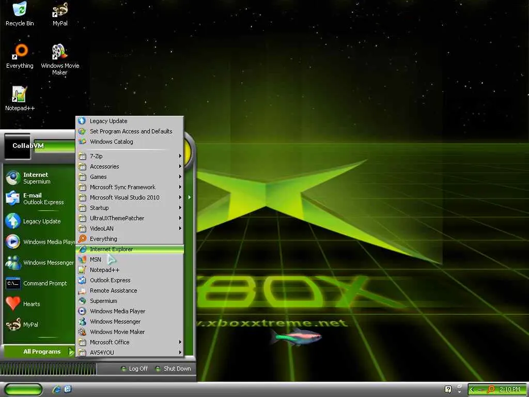Expand hidden tray icons arrow
The image size is (529, 397).
coord(472,390)
